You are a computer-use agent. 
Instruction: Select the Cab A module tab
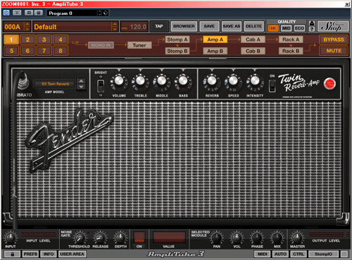coord(253,39)
